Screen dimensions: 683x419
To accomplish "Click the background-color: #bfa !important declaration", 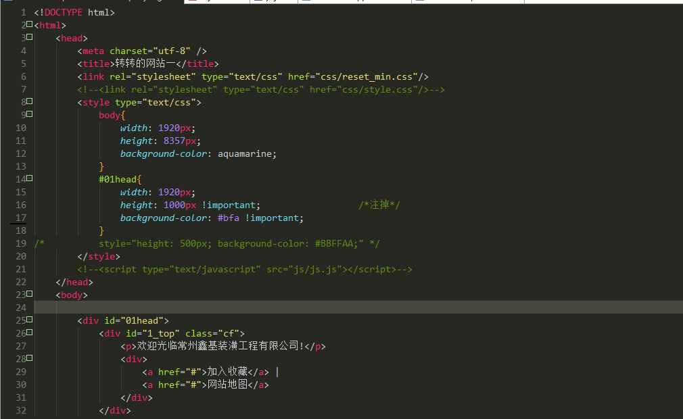I will tap(212, 218).
